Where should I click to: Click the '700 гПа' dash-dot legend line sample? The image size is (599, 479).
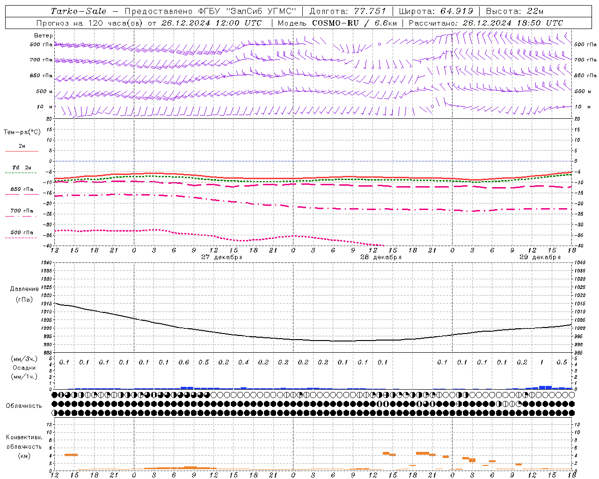pos(21,217)
